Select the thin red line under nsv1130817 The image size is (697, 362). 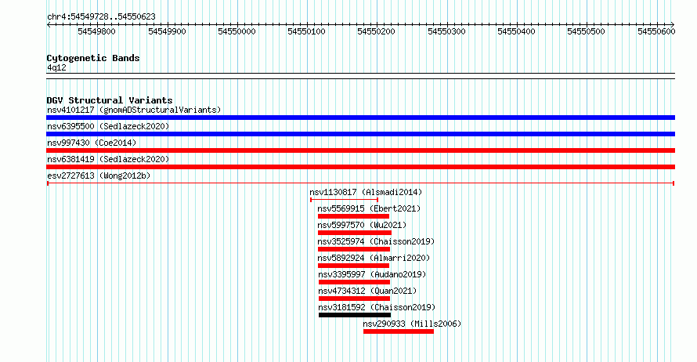(344, 200)
